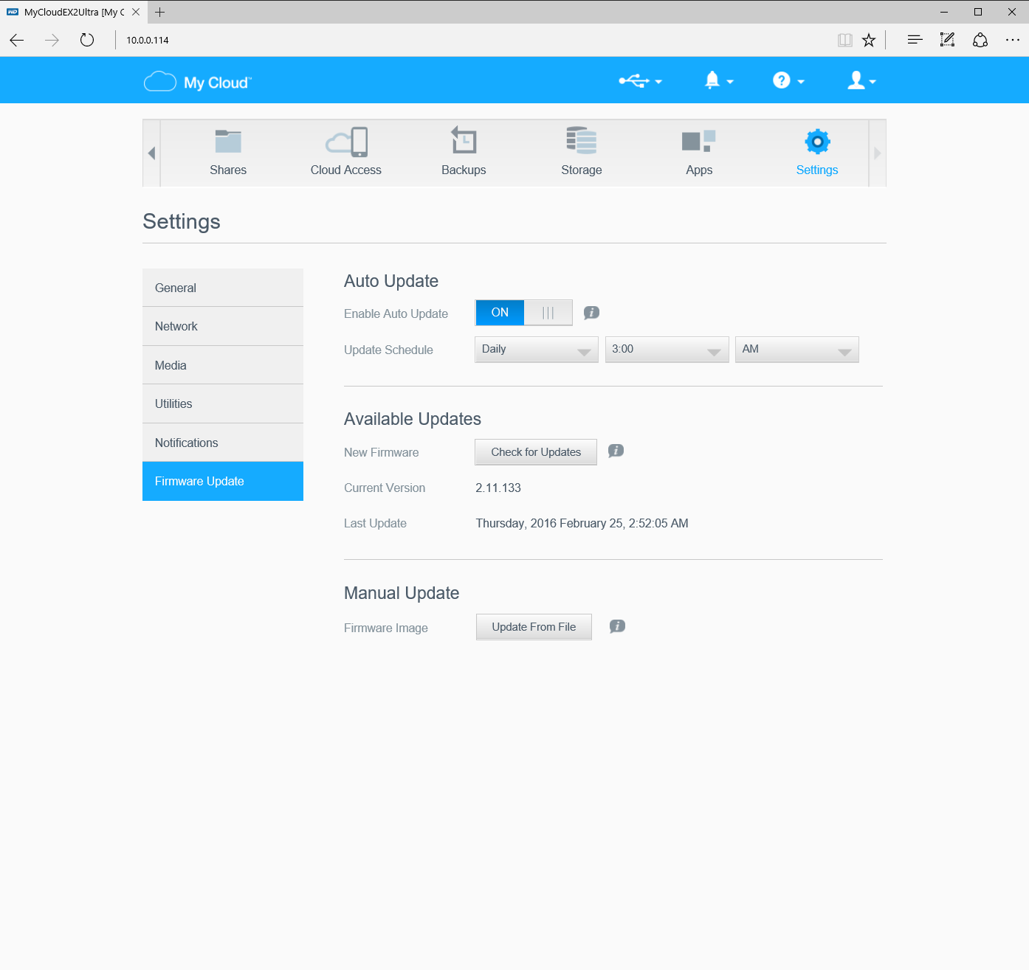Open the Daily schedule dropdown
The height and width of the screenshot is (970, 1029).
[537, 350]
